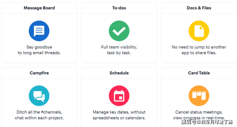Click "No need to jump to another app" text

[x=199, y=50]
